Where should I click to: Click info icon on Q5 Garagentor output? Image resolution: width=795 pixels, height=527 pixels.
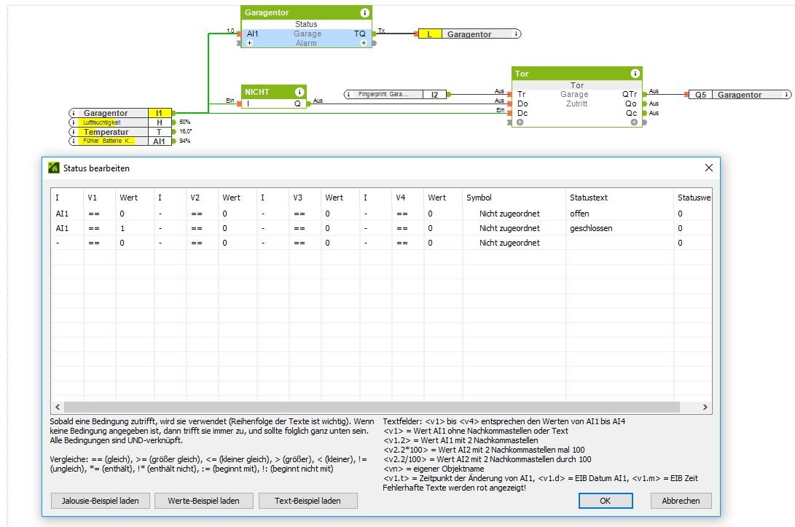point(786,94)
